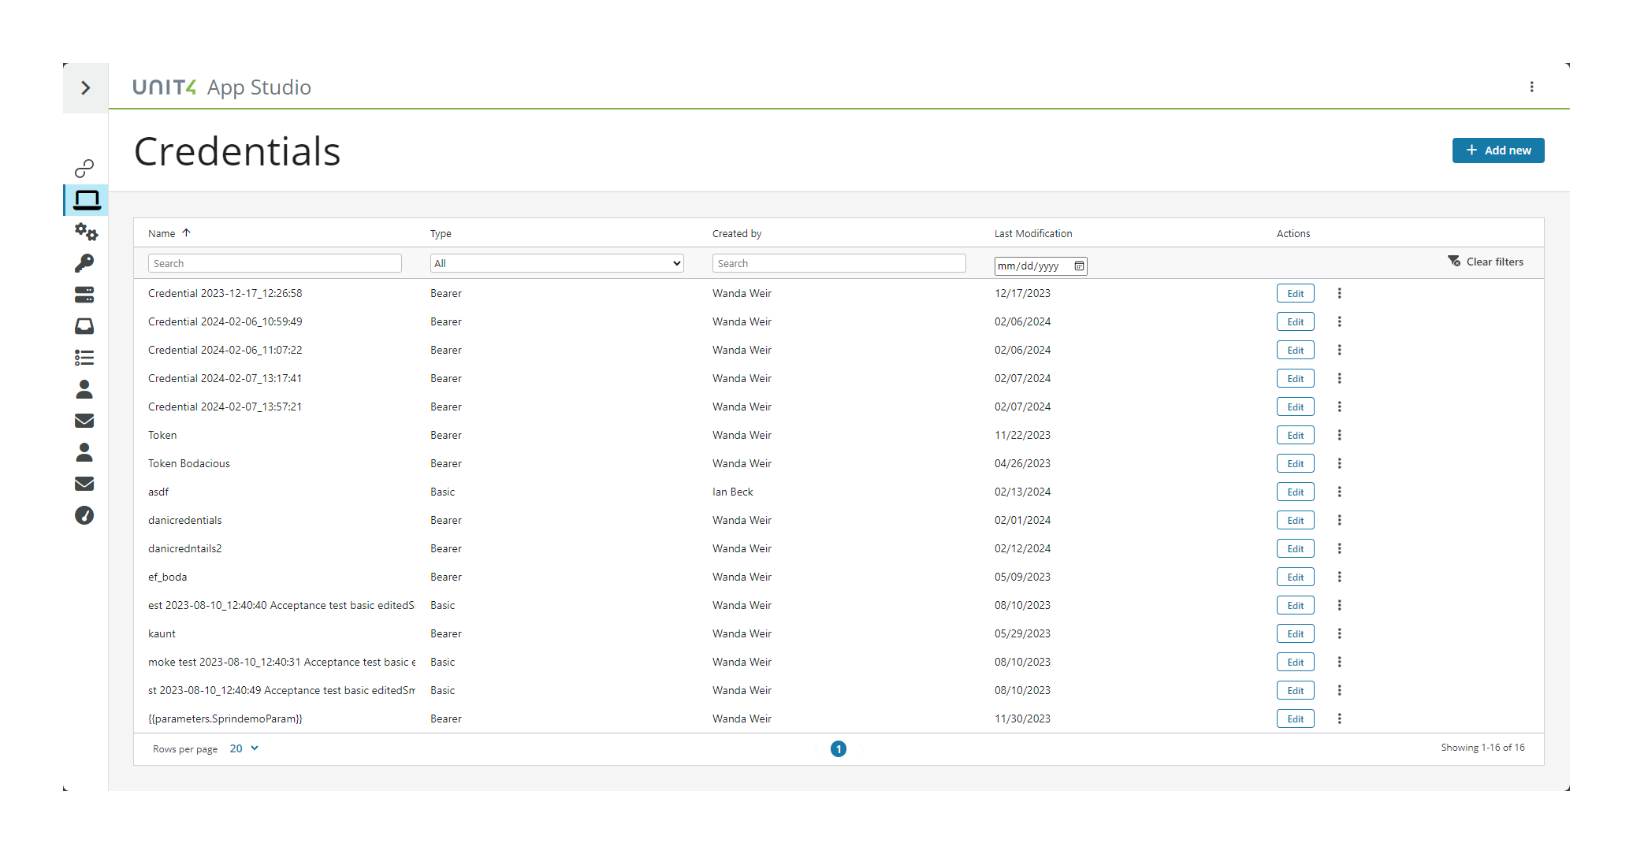Expand the sidebar with chevron arrow
This screenshot has width=1633, height=854.
pyautogui.click(x=85, y=88)
